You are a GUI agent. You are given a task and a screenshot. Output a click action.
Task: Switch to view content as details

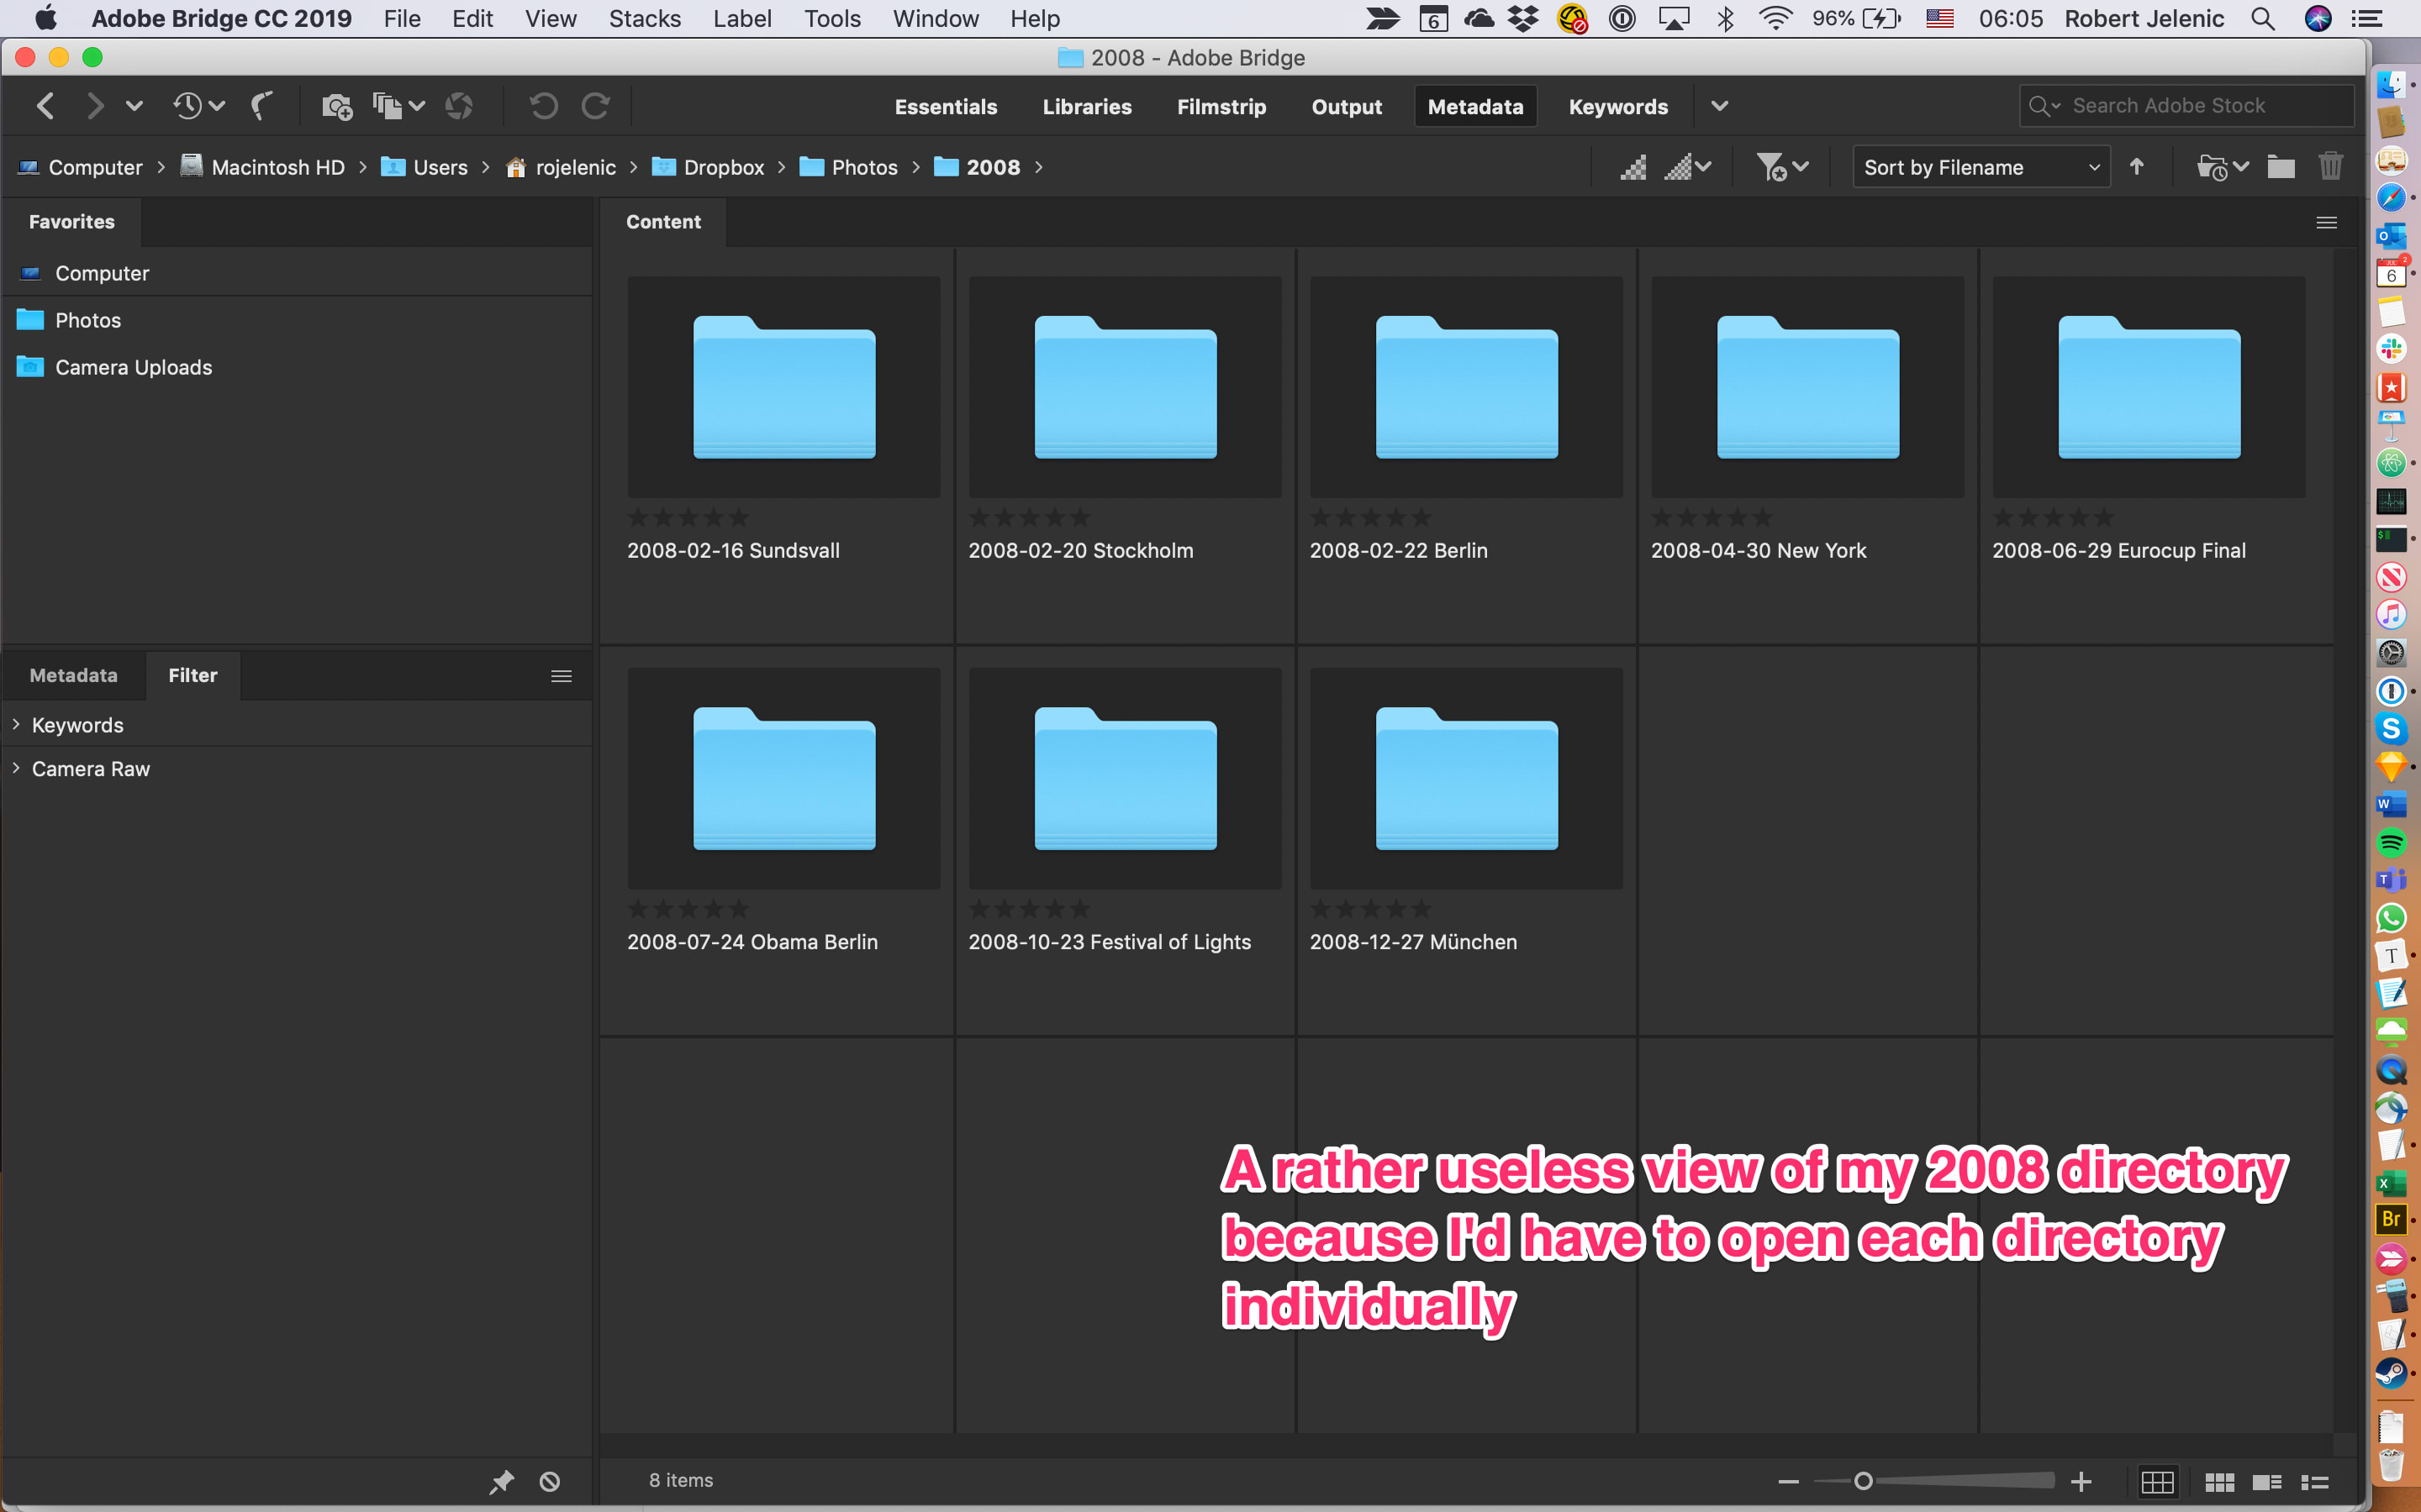(2267, 1482)
